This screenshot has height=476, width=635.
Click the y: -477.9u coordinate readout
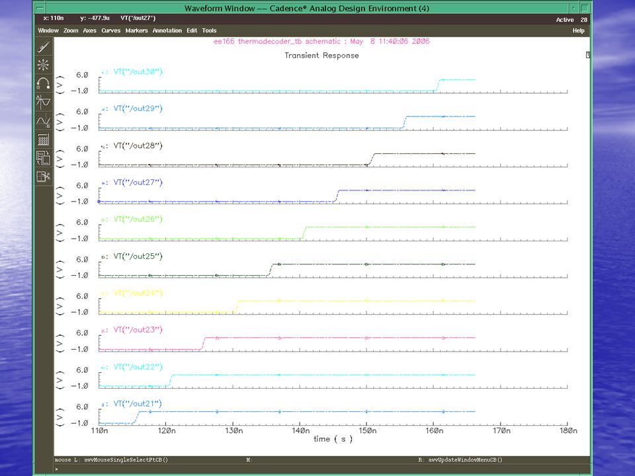coord(95,19)
